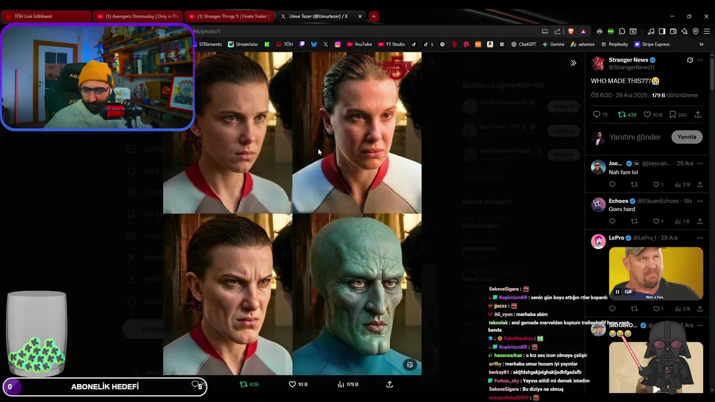Open the browser extensions puzzle icon

click(x=622, y=31)
